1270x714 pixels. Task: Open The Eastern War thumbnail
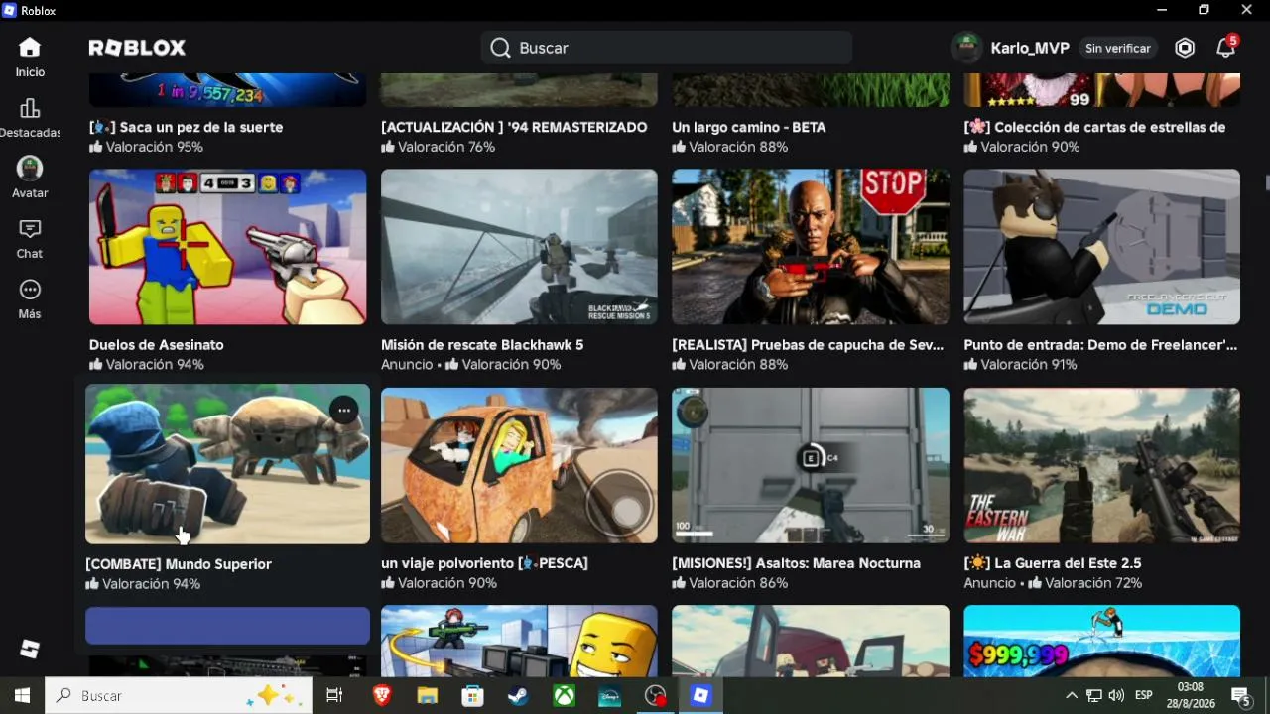(x=1102, y=465)
